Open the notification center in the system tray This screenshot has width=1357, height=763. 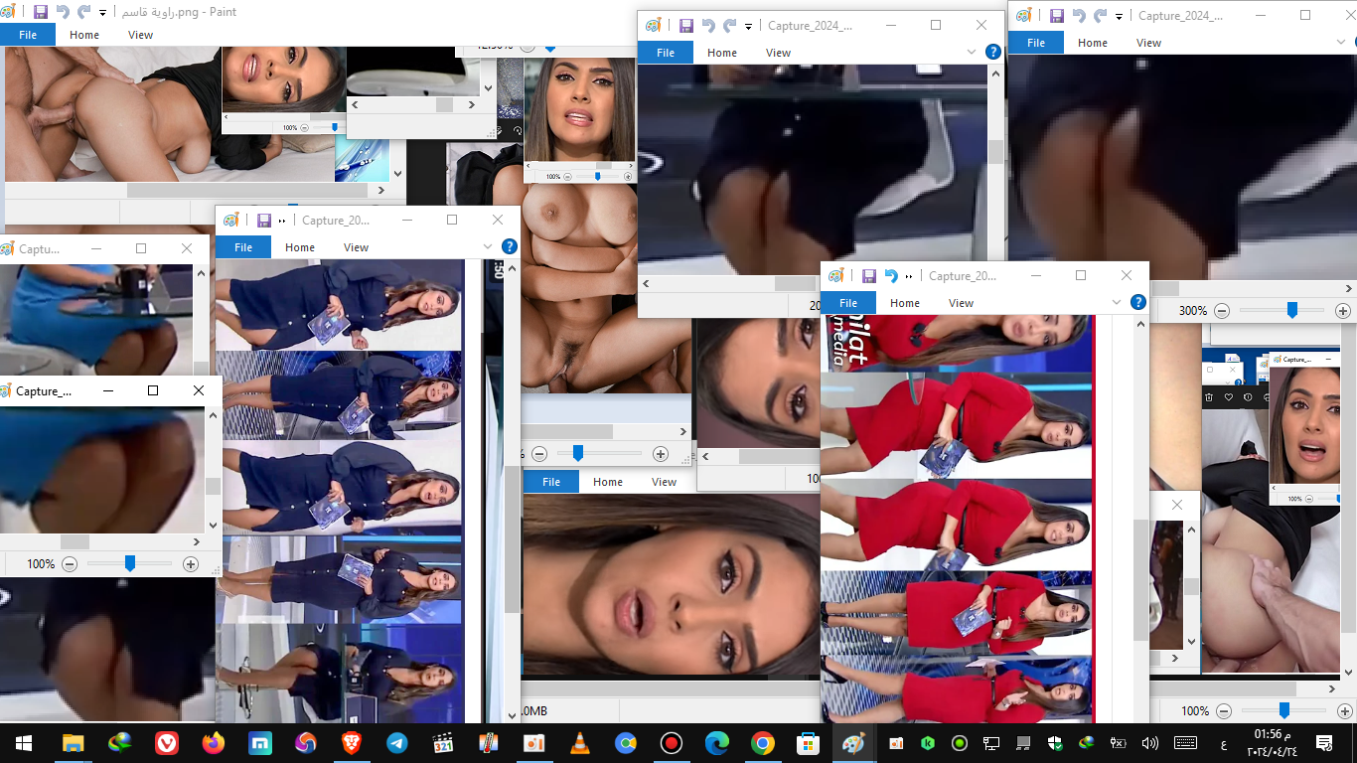(1324, 743)
